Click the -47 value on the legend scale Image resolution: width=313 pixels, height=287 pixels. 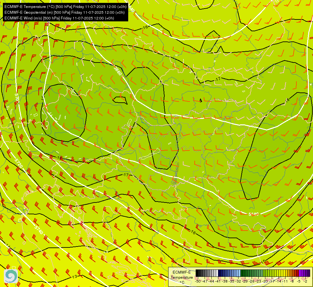(205, 281)
